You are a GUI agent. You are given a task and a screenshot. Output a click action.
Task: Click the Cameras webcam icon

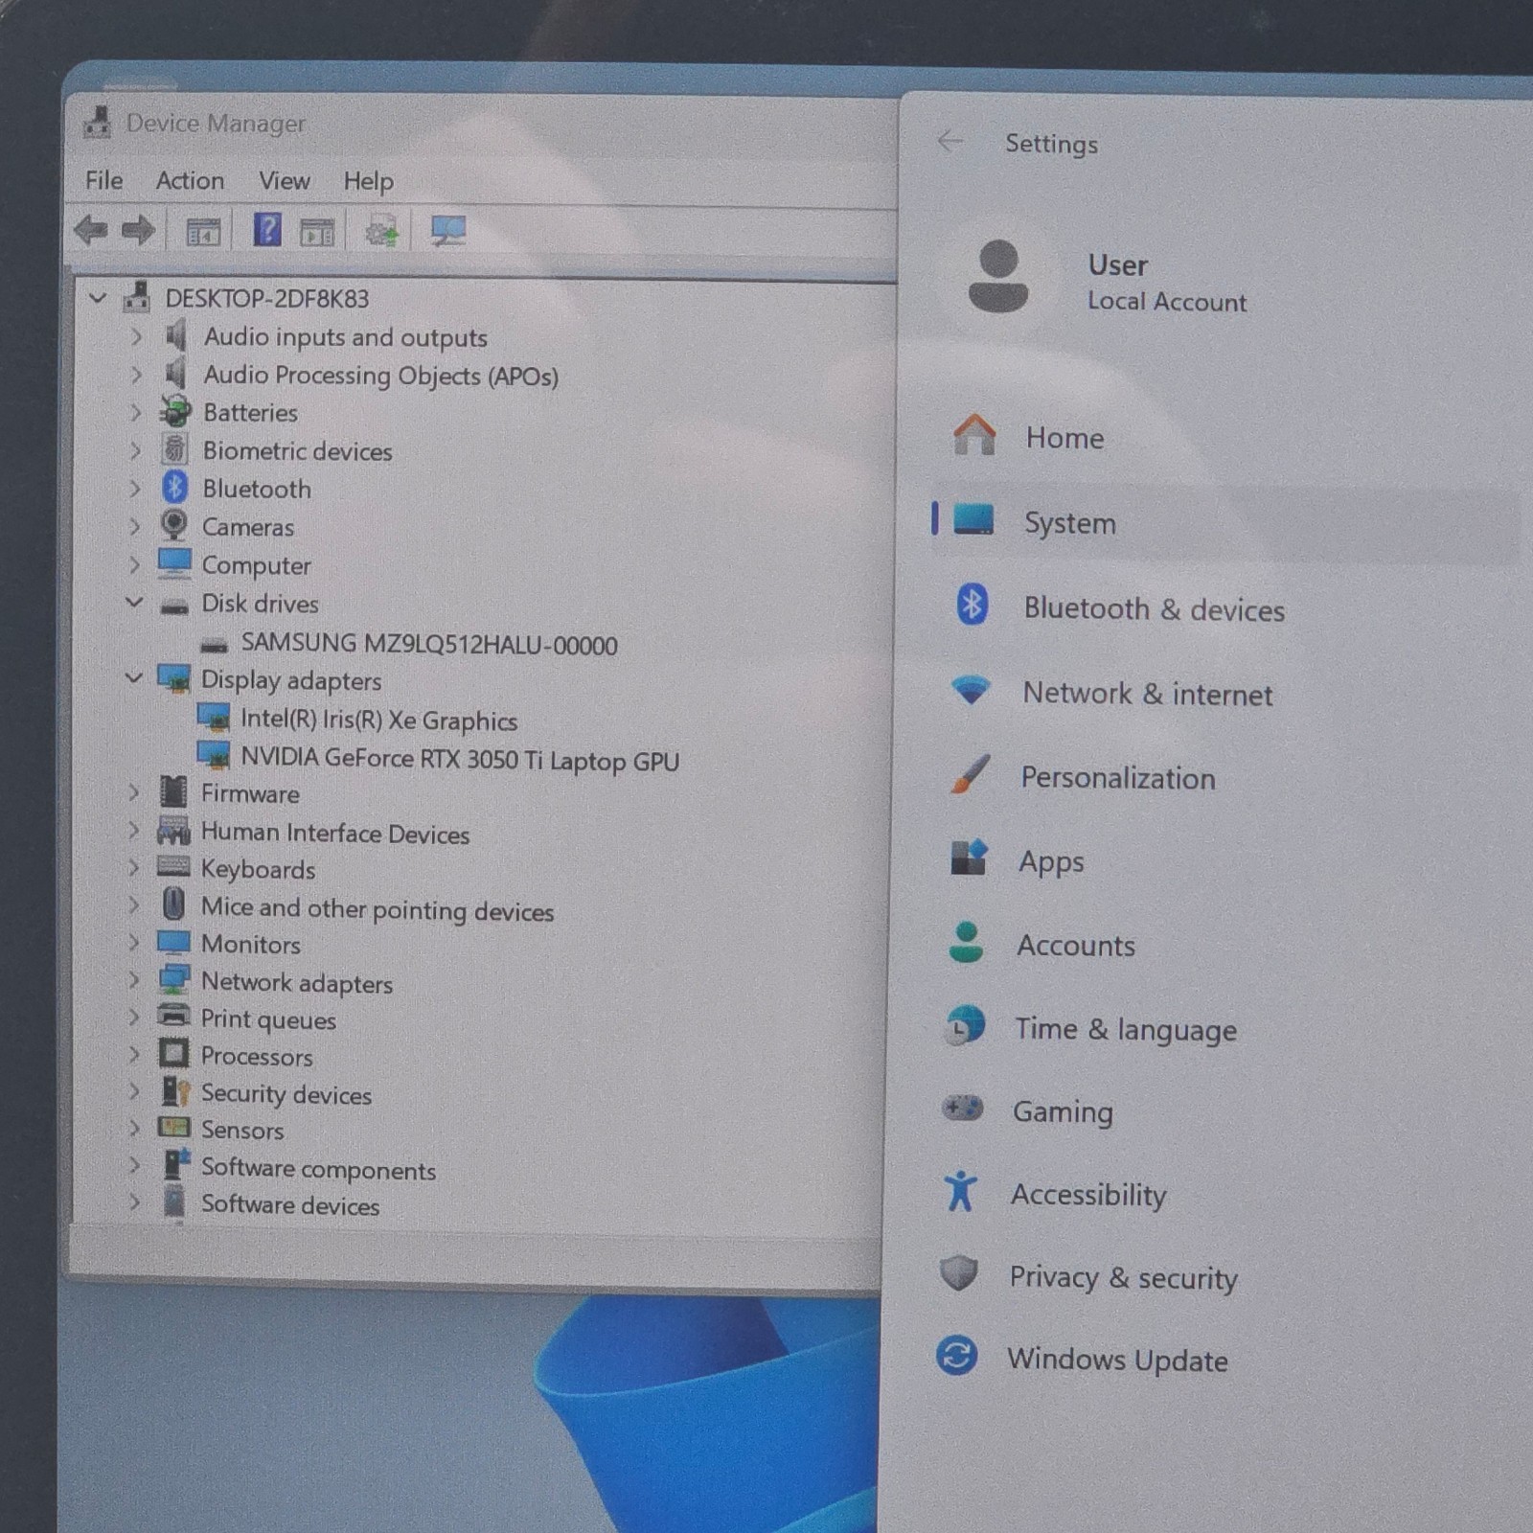point(174,525)
